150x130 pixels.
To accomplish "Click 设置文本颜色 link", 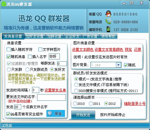I will tap(83, 50).
